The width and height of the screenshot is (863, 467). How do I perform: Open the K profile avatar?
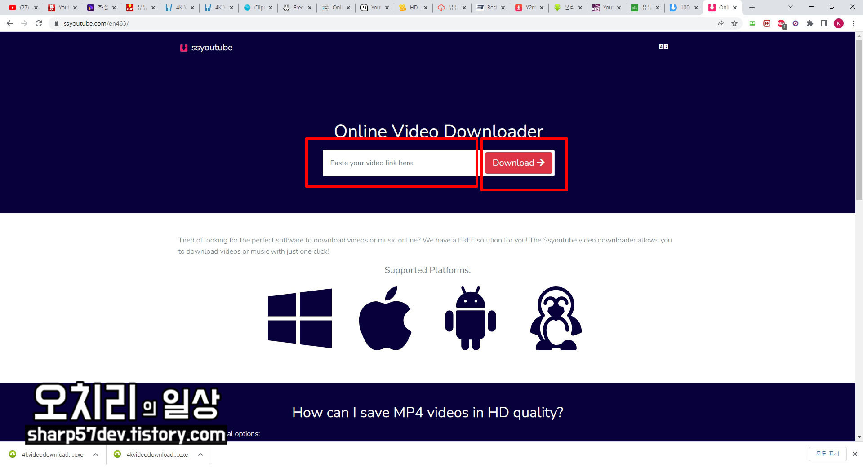click(839, 23)
